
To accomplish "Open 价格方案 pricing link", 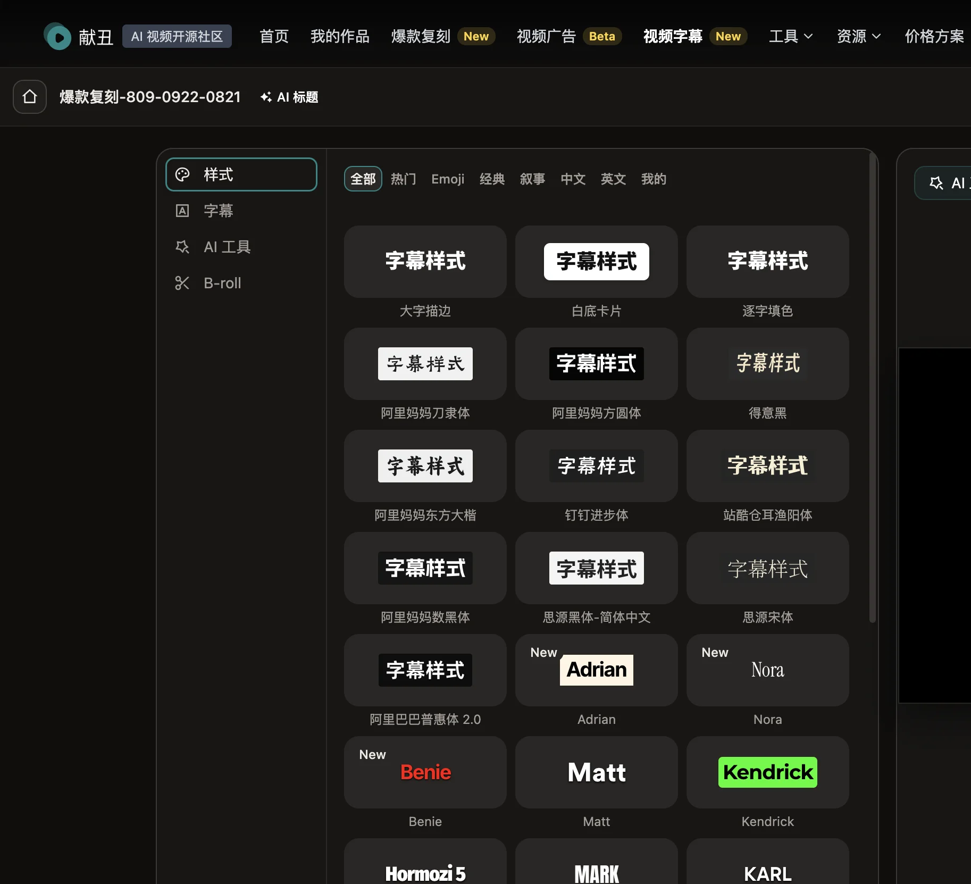I will point(934,36).
